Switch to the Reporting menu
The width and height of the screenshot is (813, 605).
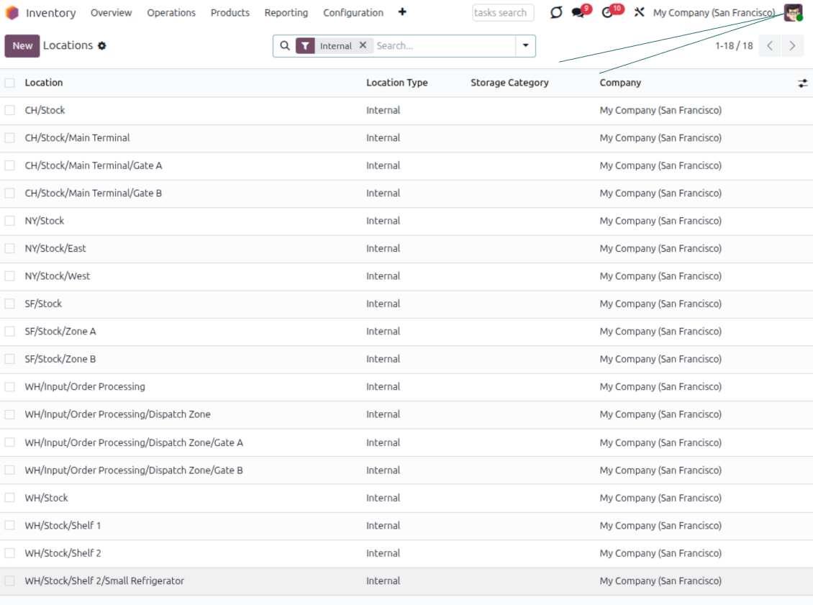(x=286, y=13)
